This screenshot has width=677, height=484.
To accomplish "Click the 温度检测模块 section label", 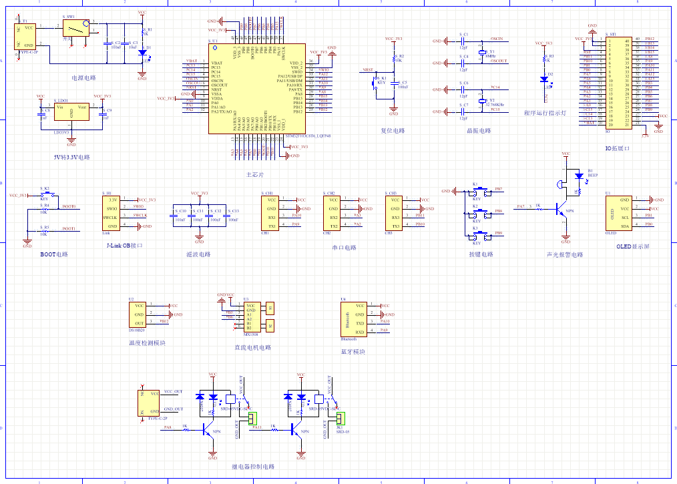I will 148,343.
